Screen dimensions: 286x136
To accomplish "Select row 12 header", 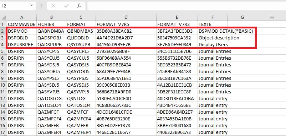I will point(4,98).
